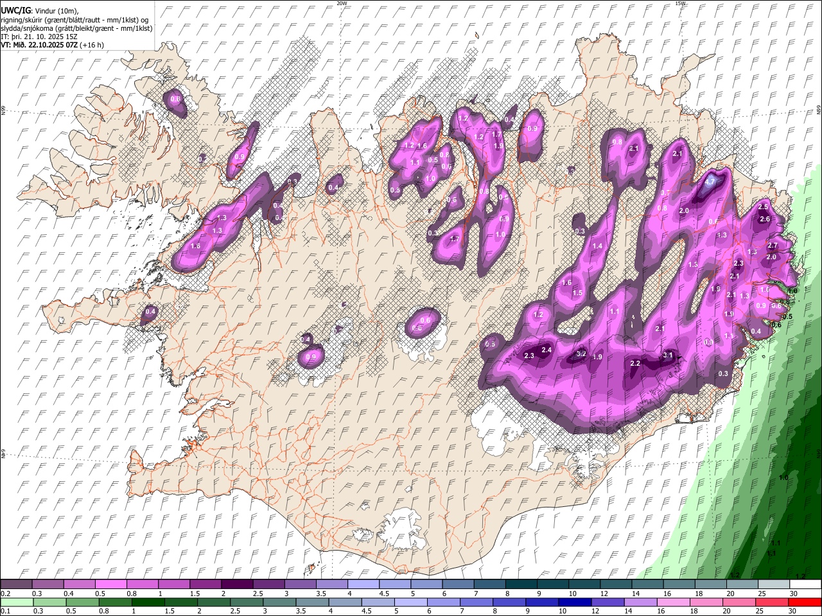
Task: Click the "20W" longitude label at the top edge
Action: click(x=342, y=3)
